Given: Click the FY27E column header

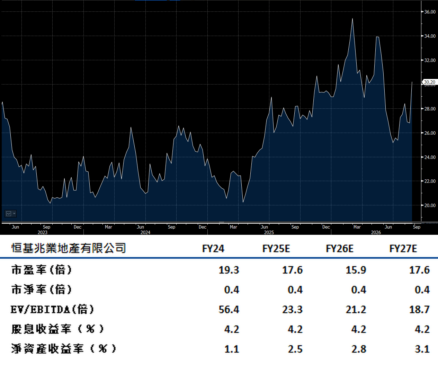Looking at the screenshot, I should pos(403,249).
